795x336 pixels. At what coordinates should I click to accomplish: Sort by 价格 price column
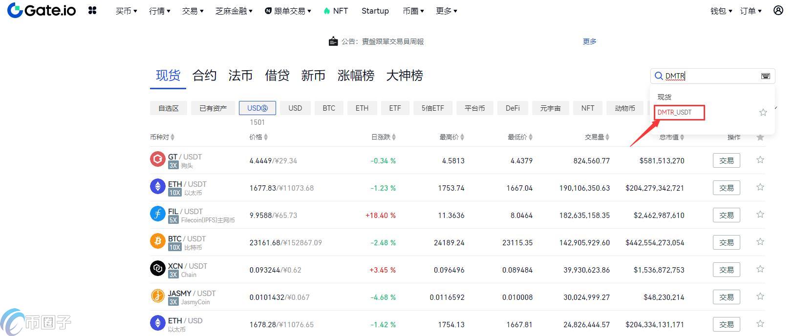(258, 137)
